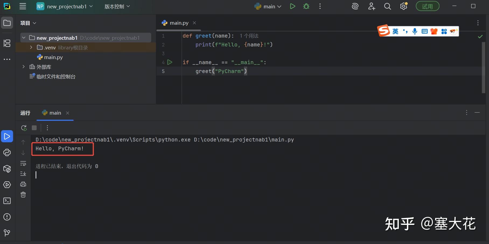Rerun main in the run panel

[x=24, y=128]
